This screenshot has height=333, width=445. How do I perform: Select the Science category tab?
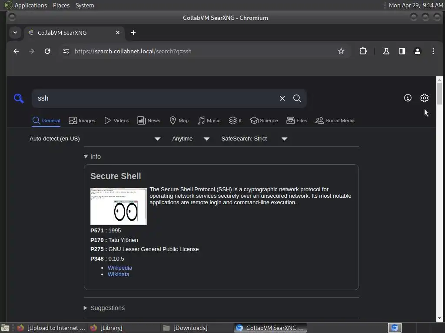(x=264, y=121)
